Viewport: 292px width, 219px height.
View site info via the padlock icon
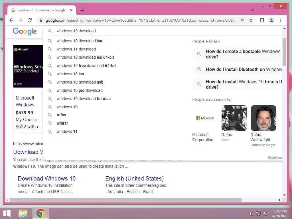pyautogui.click(x=41, y=20)
